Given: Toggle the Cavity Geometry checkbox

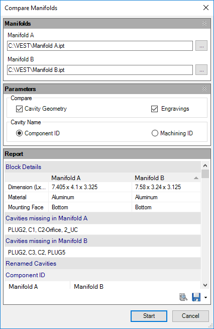Looking at the screenshot, I should click(19, 109).
